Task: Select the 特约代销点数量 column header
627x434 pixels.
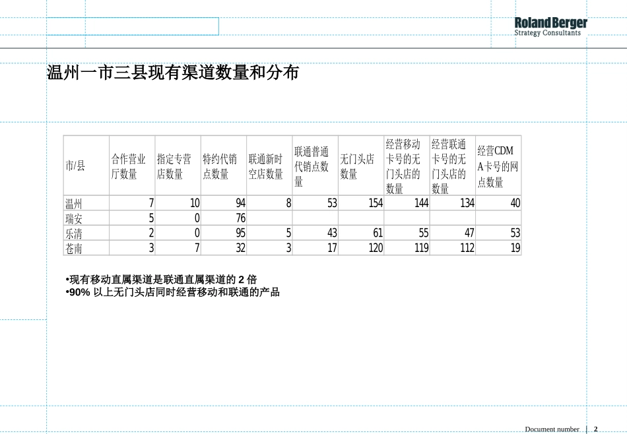Action: 224,166
